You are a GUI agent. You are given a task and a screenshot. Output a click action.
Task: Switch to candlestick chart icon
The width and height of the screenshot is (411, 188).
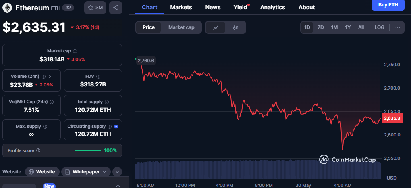point(236,27)
